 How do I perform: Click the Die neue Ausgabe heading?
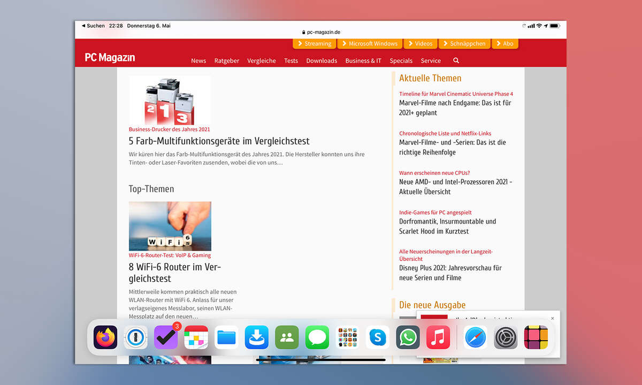(432, 305)
